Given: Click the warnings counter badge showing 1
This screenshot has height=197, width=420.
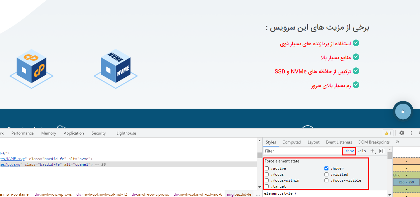Looking at the screenshot, I should point(388,133).
